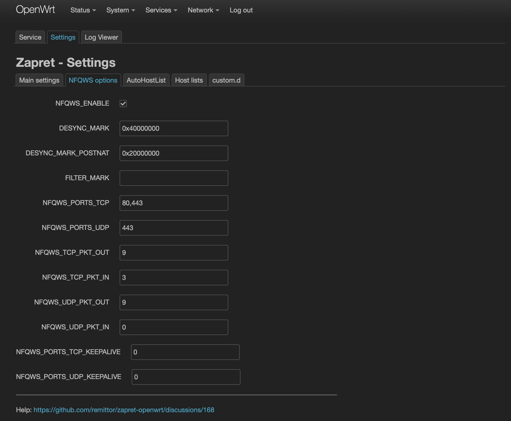511x421 pixels.
Task: Open the System dropdown menu
Action: coord(121,10)
